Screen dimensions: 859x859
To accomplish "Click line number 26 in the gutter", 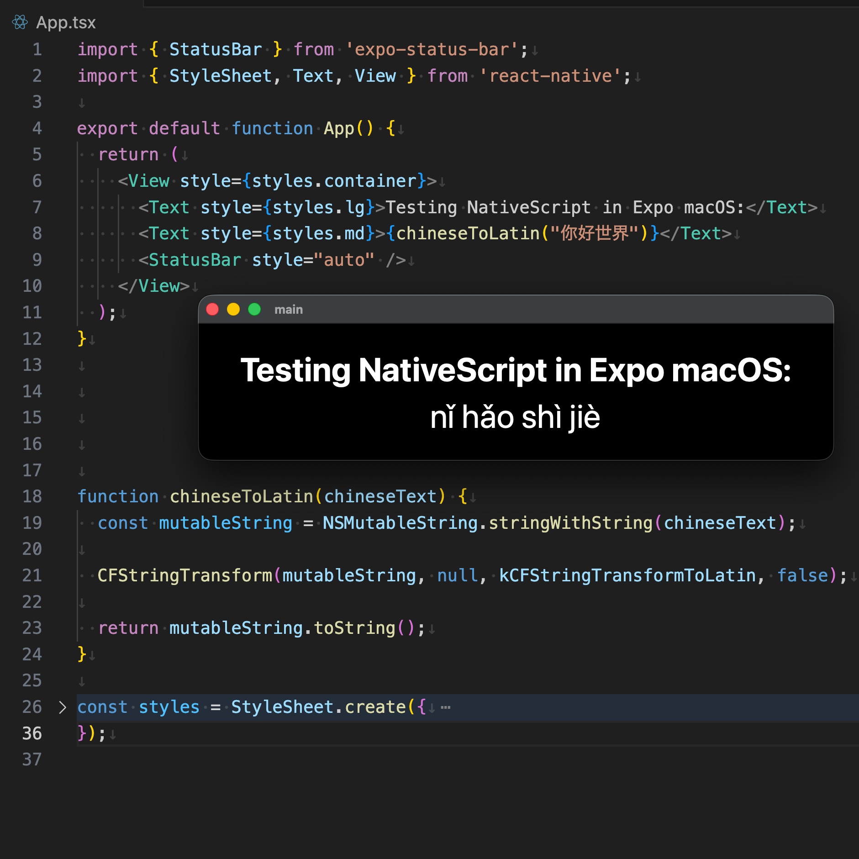I will (32, 707).
